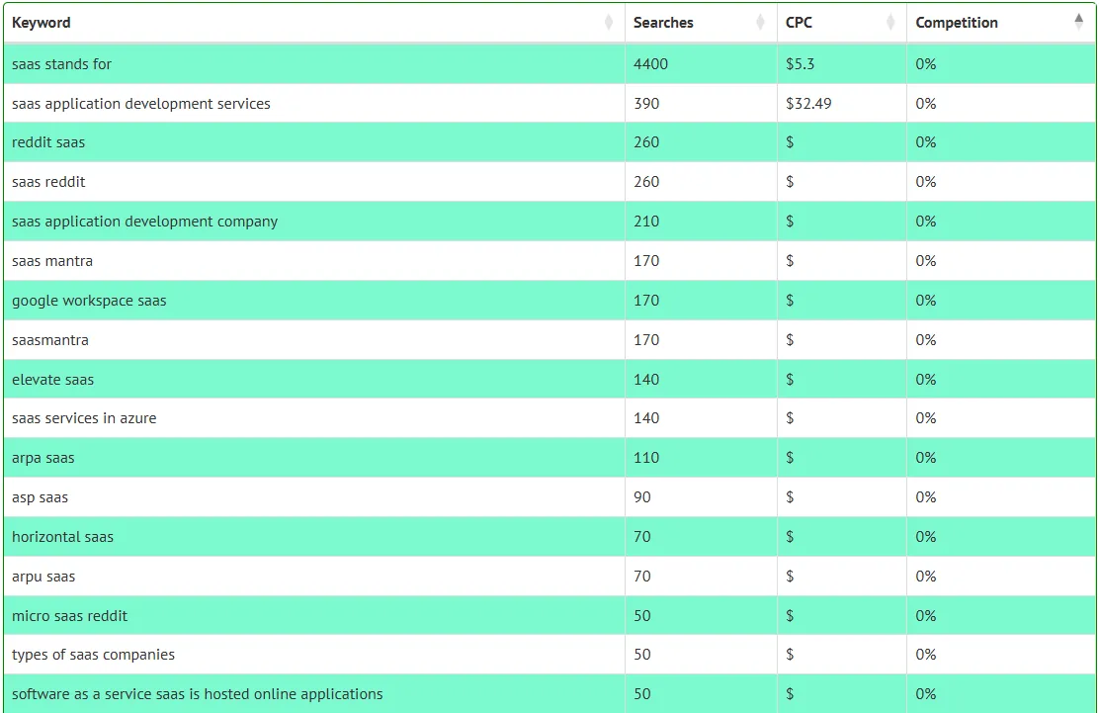Select keyword 'types of saas companies'
Screen dimensions: 1100x713
point(93,655)
